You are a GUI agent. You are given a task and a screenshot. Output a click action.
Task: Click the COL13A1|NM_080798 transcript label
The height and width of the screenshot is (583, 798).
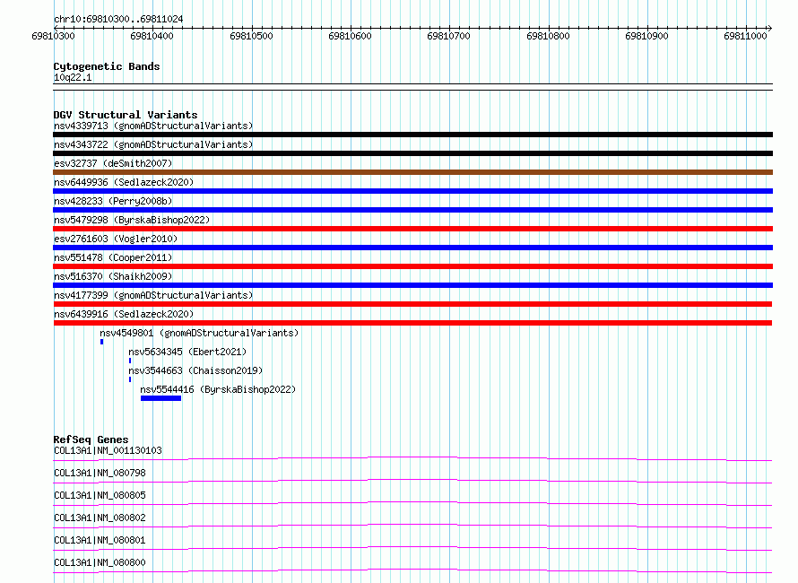pyautogui.click(x=100, y=473)
